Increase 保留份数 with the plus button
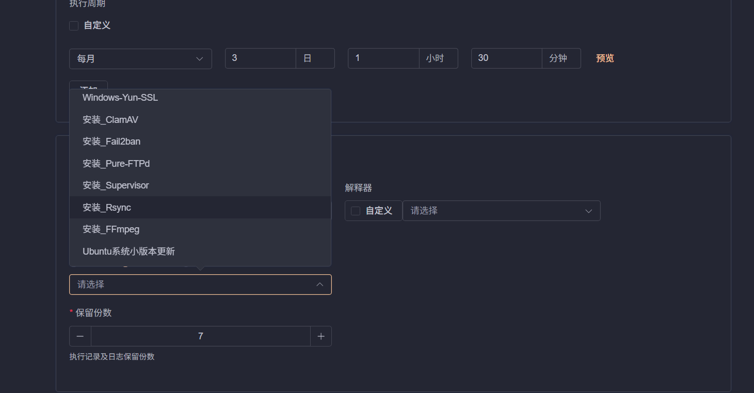This screenshot has height=393, width=754. click(x=321, y=336)
